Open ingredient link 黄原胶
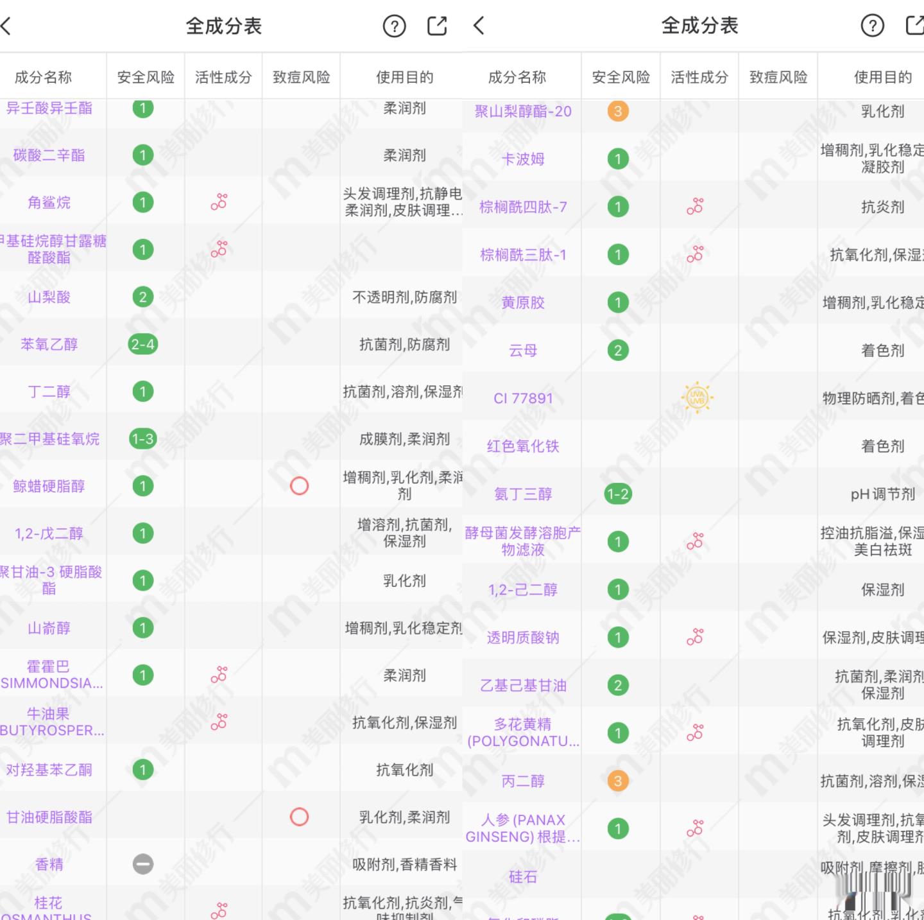The image size is (924, 920). click(523, 302)
